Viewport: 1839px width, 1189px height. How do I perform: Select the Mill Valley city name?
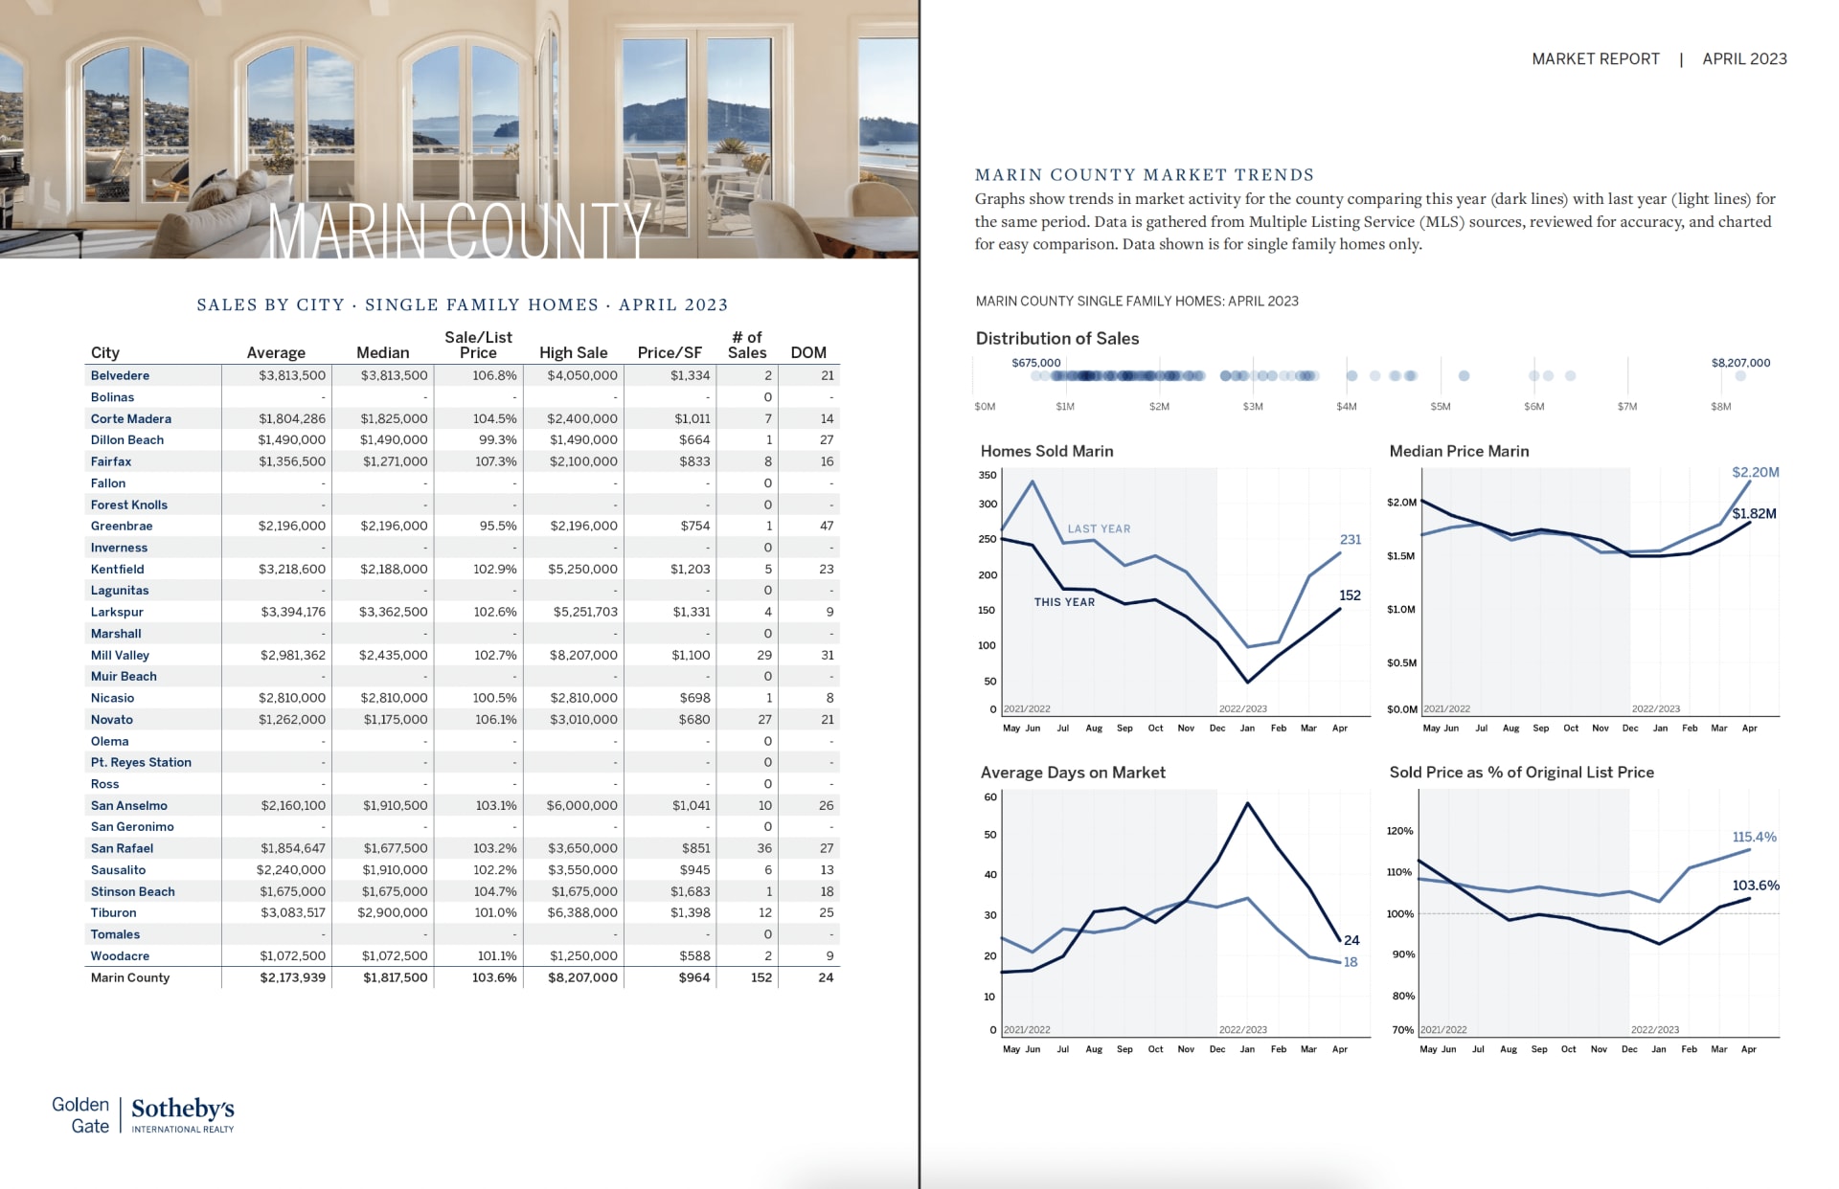coord(120,655)
